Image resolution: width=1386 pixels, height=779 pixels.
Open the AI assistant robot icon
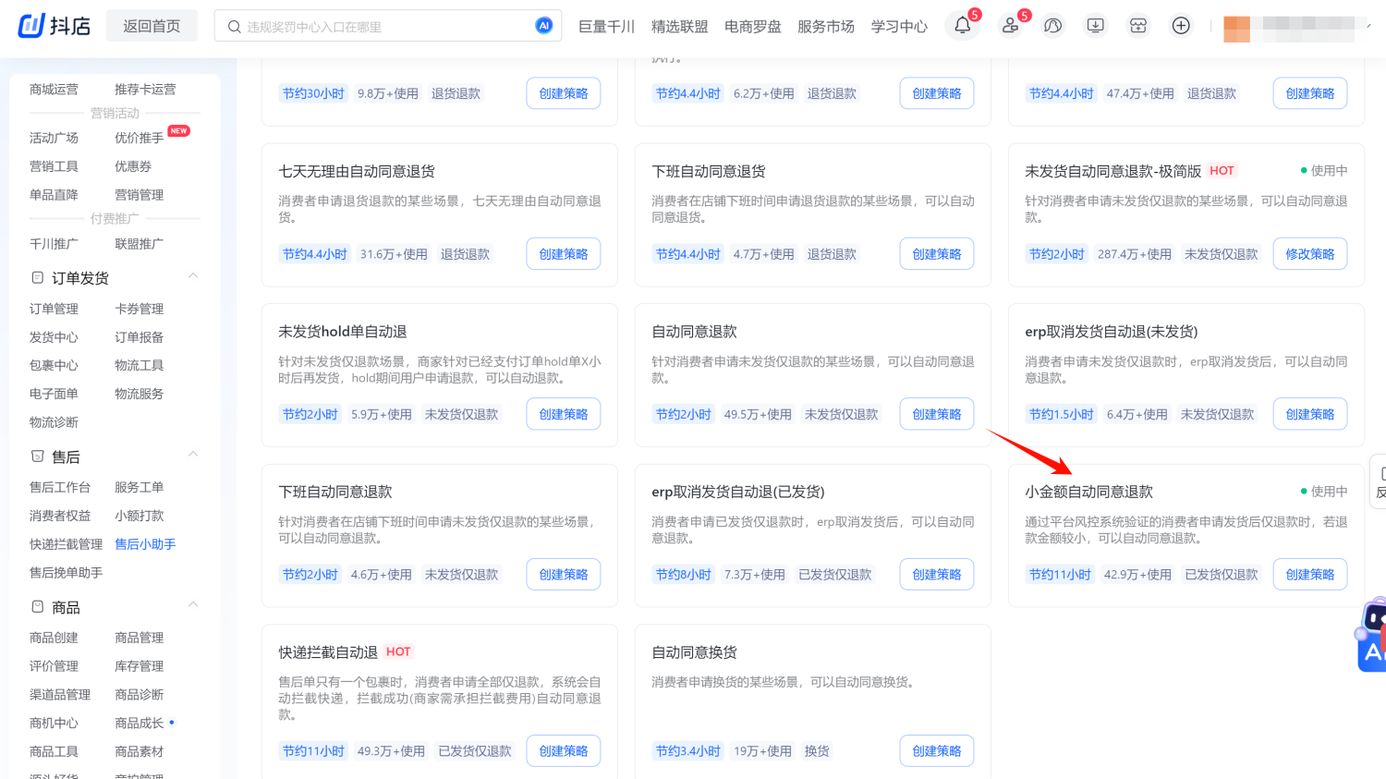click(x=1373, y=636)
